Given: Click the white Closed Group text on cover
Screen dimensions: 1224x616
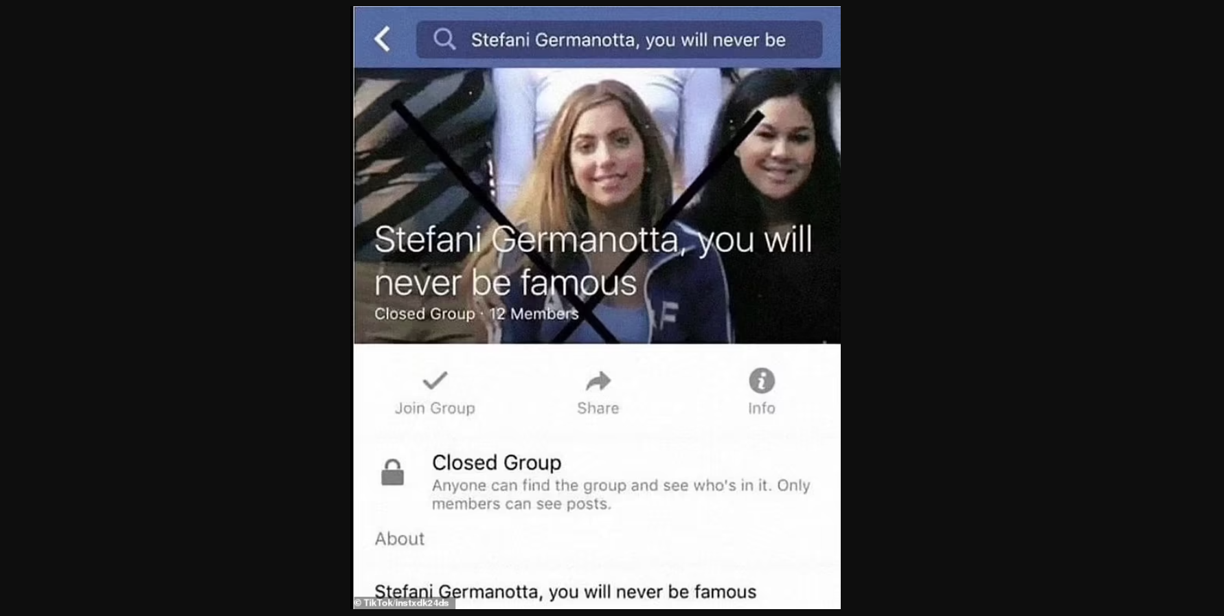Looking at the screenshot, I should 424,314.
